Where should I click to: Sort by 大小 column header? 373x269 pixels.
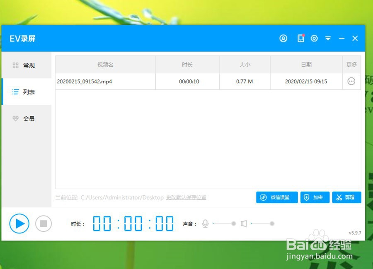tap(245, 65)
